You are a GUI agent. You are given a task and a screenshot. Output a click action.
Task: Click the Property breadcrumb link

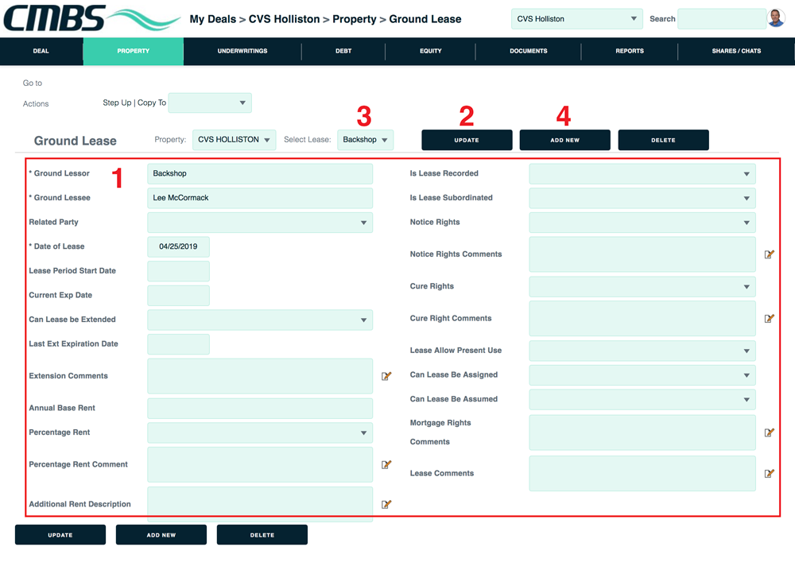[355, 19]
